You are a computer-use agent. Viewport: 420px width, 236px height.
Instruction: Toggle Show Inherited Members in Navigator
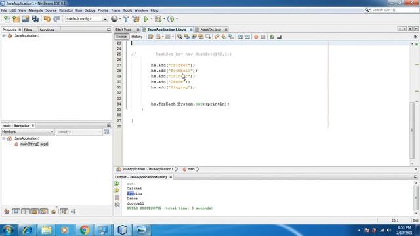[x=7, y=212]
